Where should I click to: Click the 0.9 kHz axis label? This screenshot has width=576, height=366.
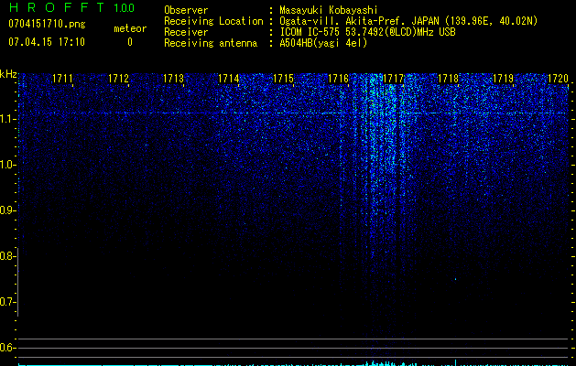pyautogui.click(x=7, y=210)
